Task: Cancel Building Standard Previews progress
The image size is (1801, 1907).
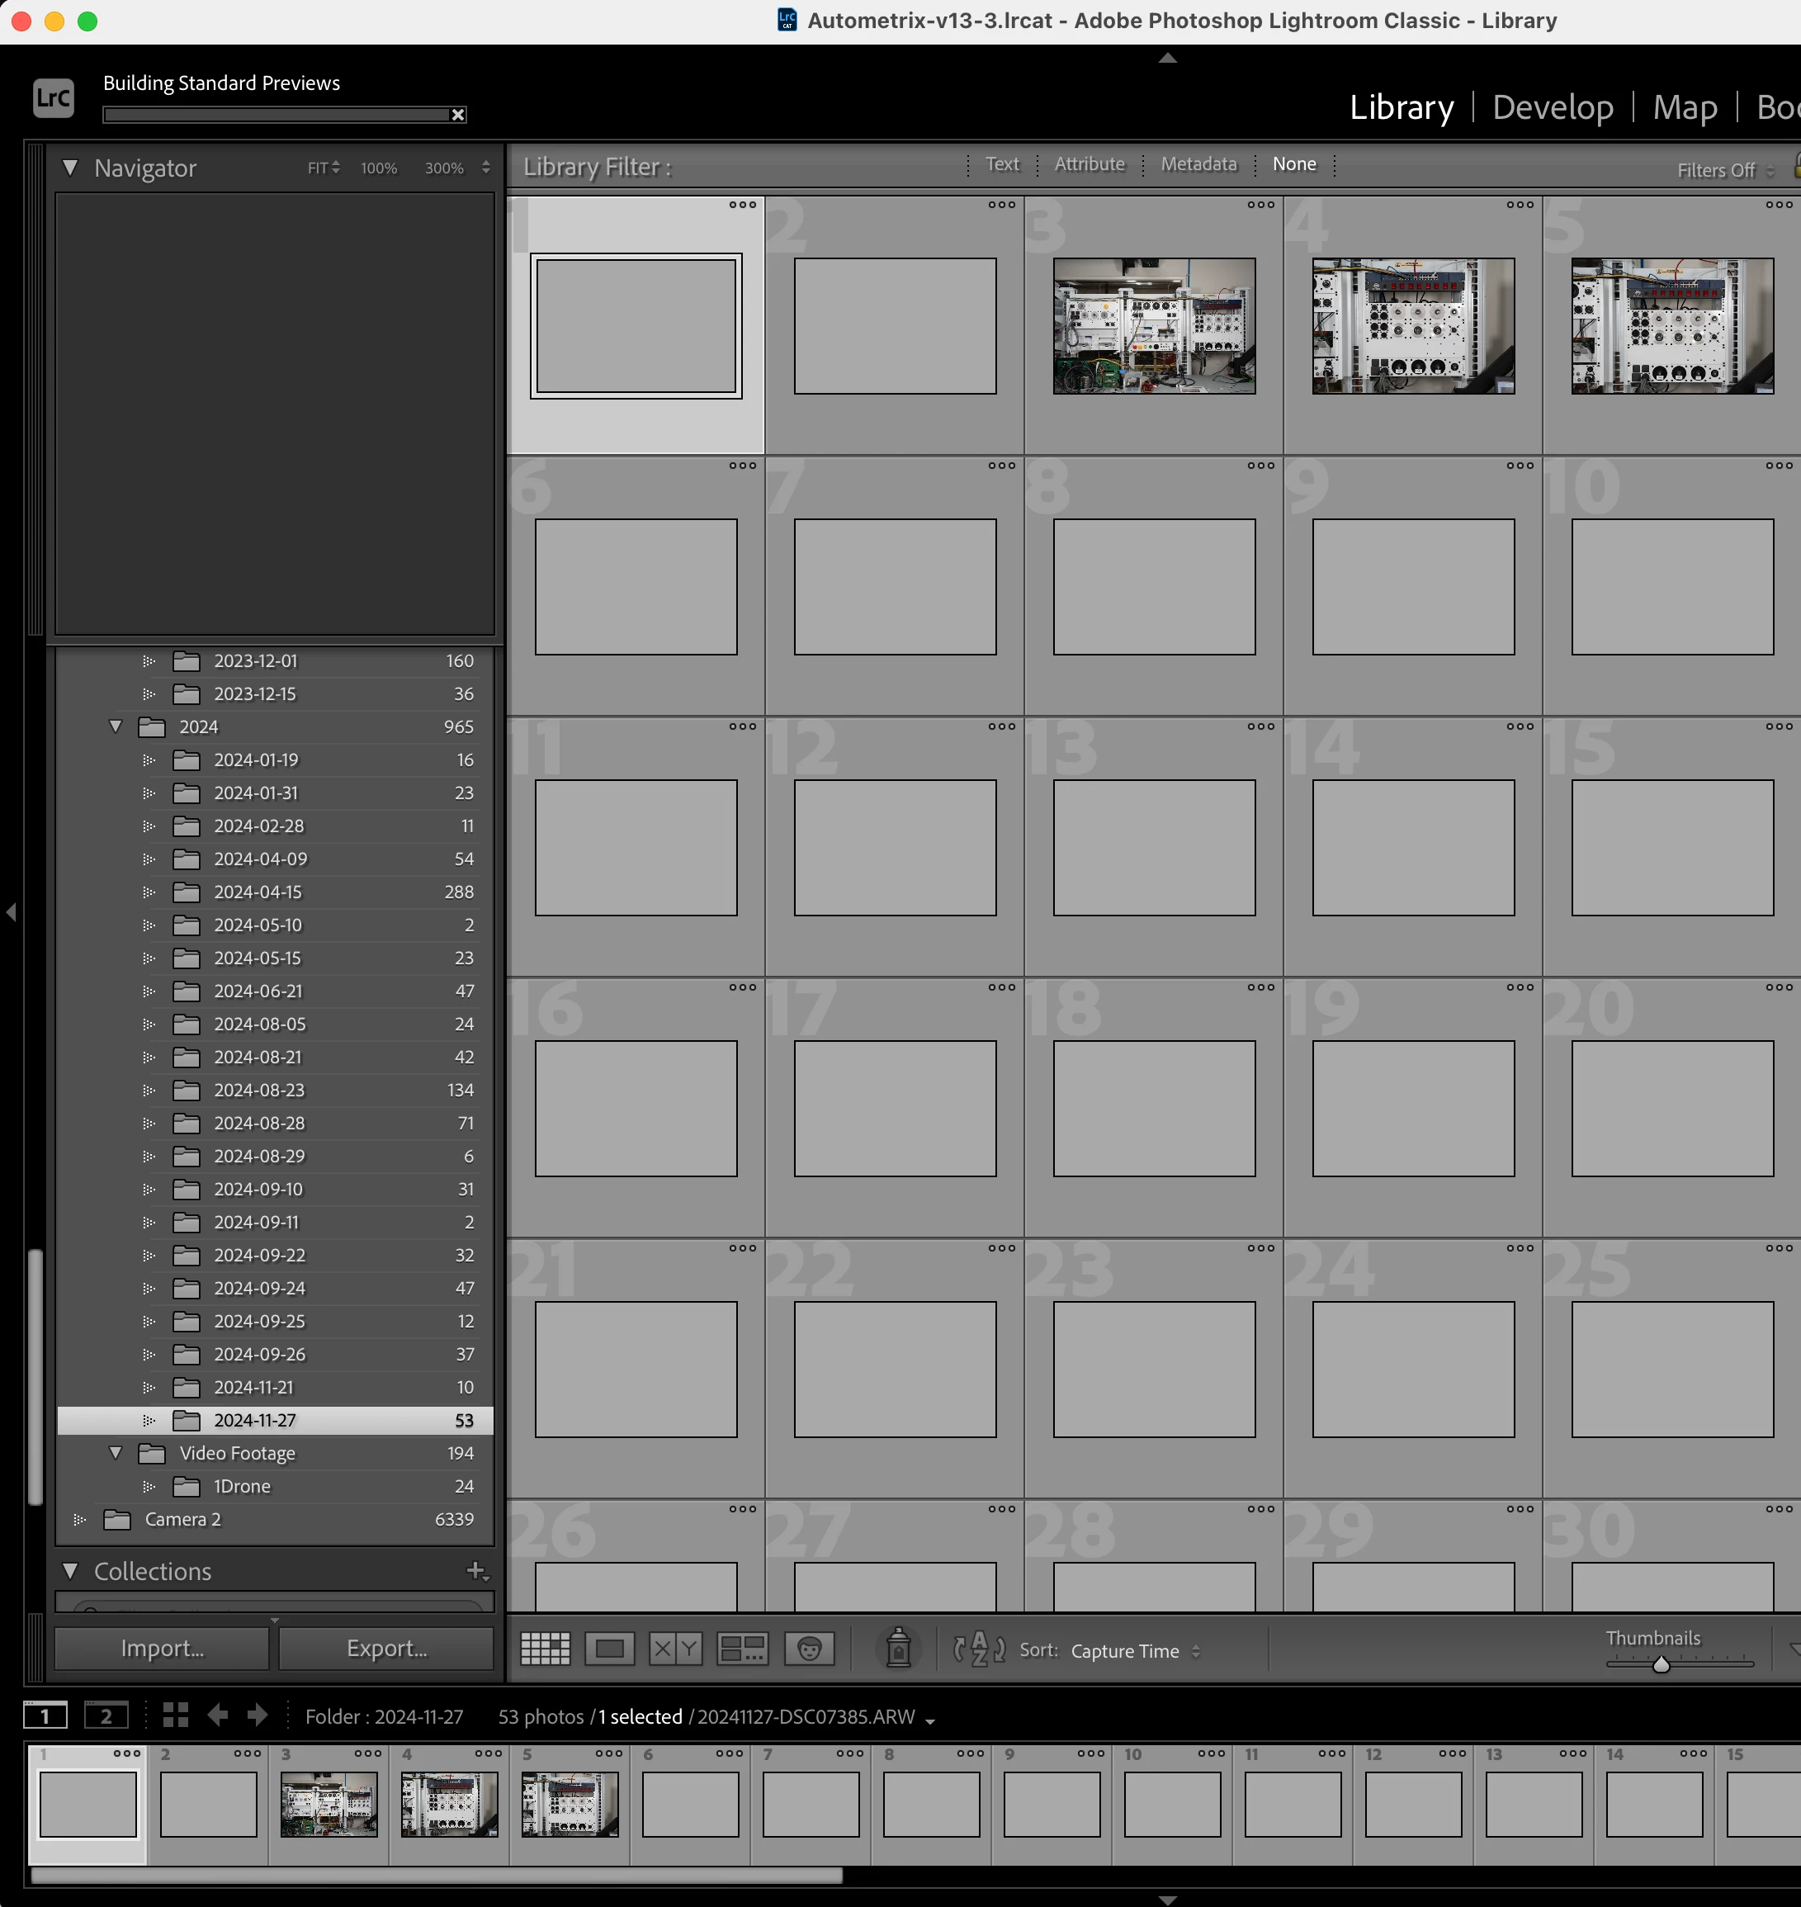Action: coord(458,116)
